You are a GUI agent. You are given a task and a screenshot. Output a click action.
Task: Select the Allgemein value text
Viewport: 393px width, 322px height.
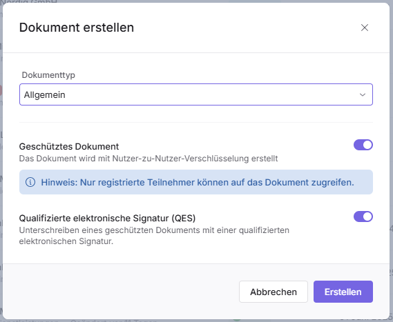coord(45,95)
